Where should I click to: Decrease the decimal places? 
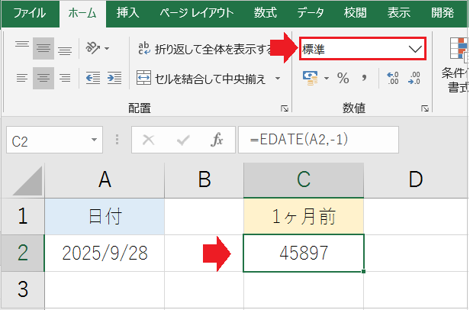[x=414, y=78]
